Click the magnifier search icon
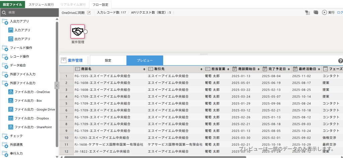343x158 pixels. [4, 13]
